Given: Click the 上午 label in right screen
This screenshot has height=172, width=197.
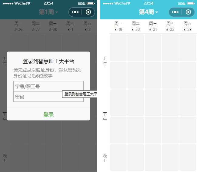Looking at the screenshot, I should tap(105, 61).
